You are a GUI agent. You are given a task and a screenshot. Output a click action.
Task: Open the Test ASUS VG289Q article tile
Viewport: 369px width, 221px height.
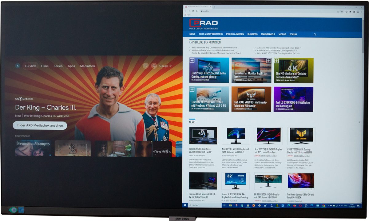click(251, 99)
